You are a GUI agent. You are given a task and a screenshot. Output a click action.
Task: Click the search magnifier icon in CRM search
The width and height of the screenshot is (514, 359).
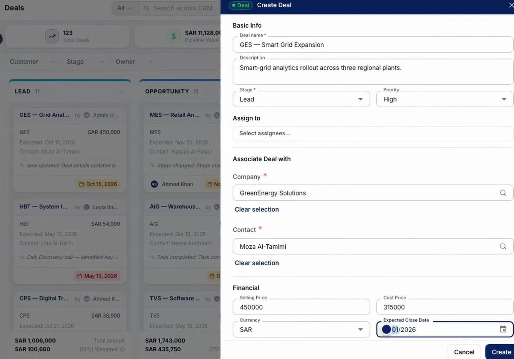146,8
